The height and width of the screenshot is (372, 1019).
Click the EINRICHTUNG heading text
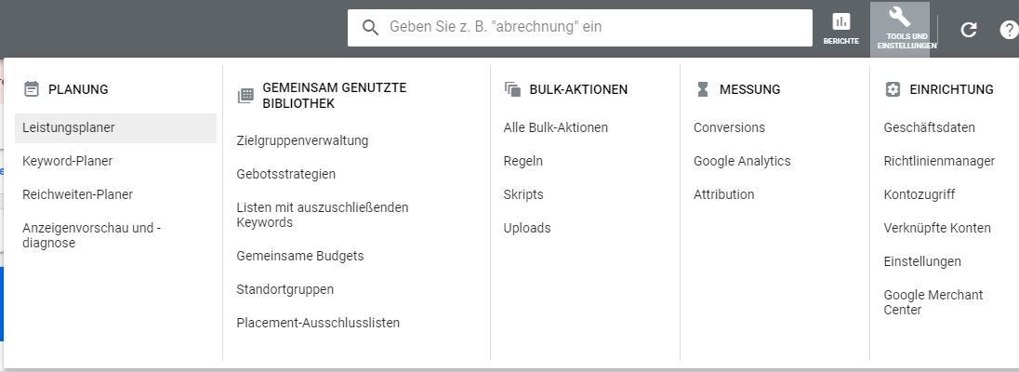pyautogui.click(x=951, y=89)
